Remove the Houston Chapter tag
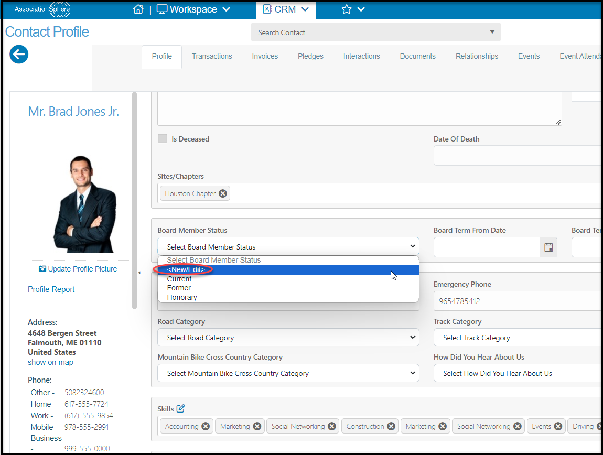Viewport: 603px width, 455px height. [x=223, y=193]
